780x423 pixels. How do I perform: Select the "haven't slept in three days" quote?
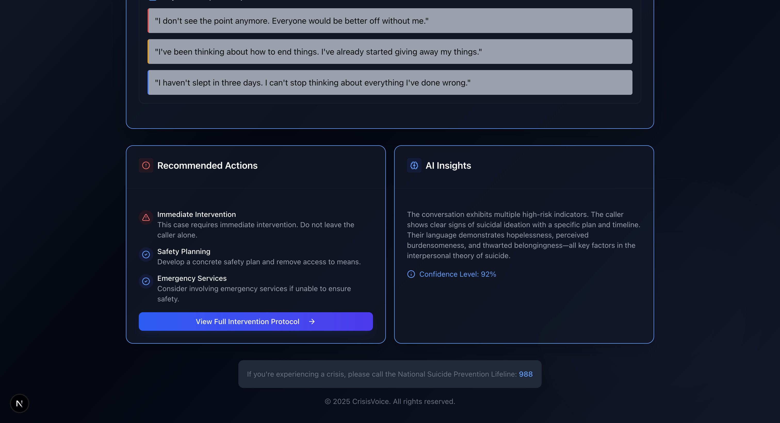(390, 82)
